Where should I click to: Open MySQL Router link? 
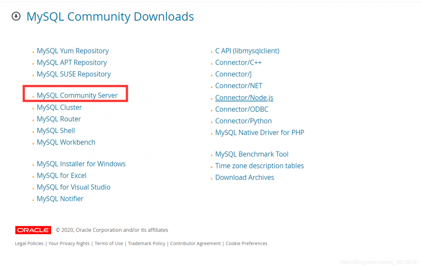59,119
